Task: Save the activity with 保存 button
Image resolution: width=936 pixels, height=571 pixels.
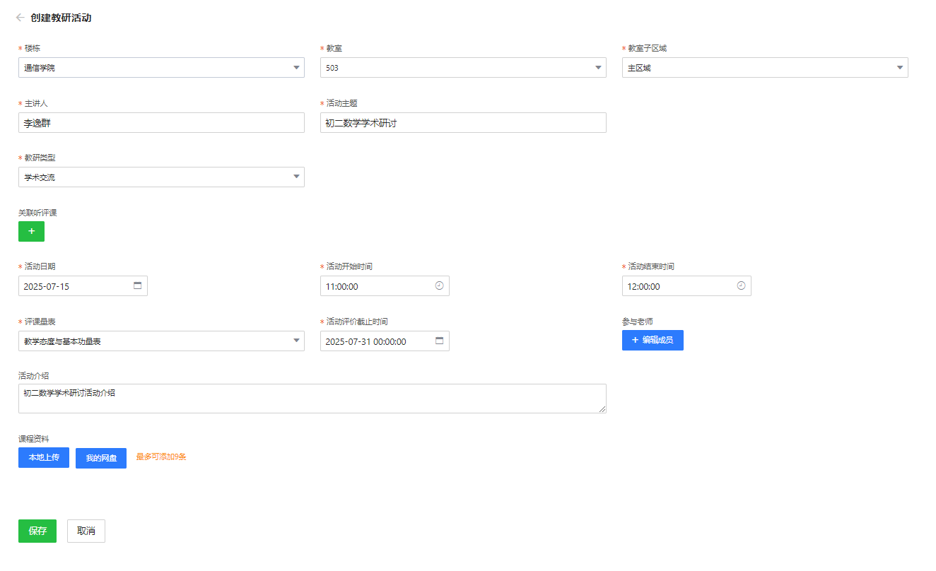Action: point(37,531)
